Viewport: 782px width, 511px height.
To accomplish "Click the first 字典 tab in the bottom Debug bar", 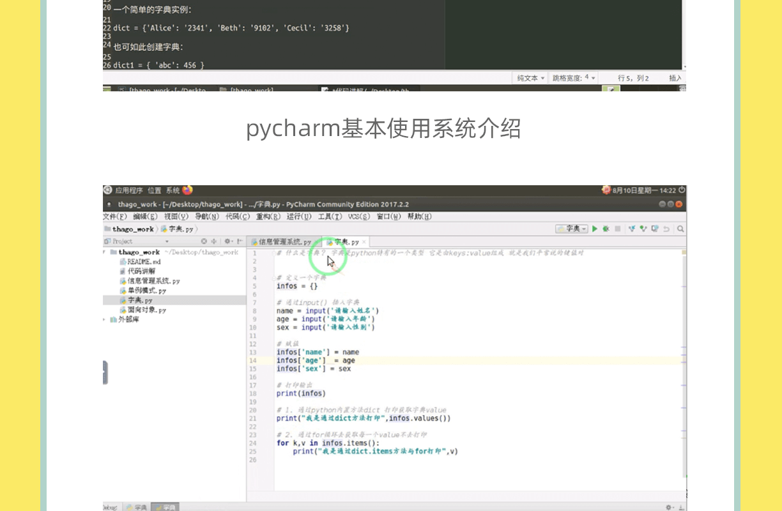I will (135, 507).
